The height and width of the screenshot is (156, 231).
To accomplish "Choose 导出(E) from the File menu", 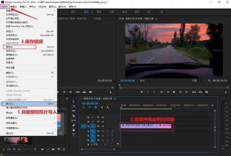I will 29,113.
